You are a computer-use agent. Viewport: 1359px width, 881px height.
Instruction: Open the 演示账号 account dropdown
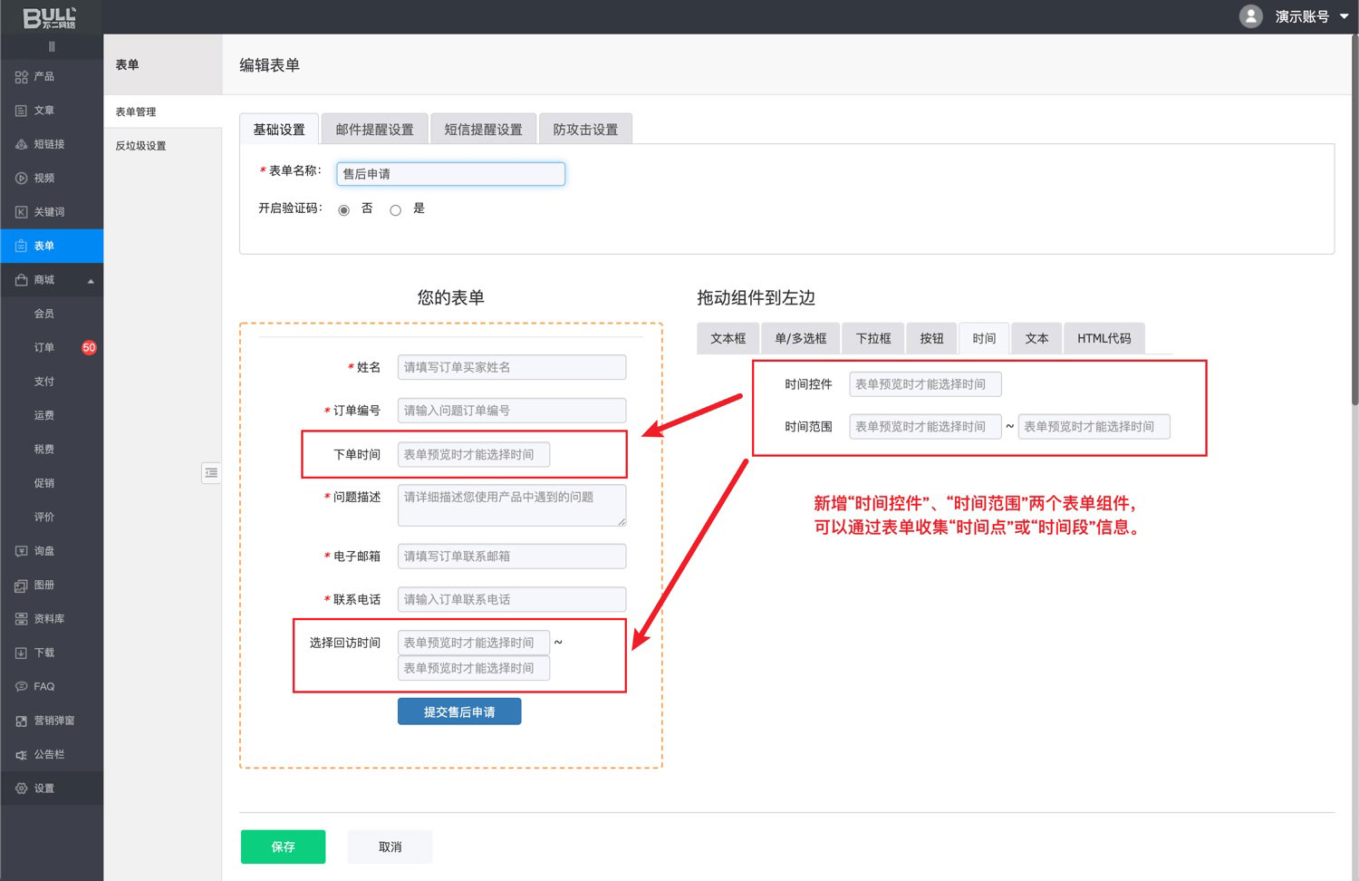[1345, 16]
